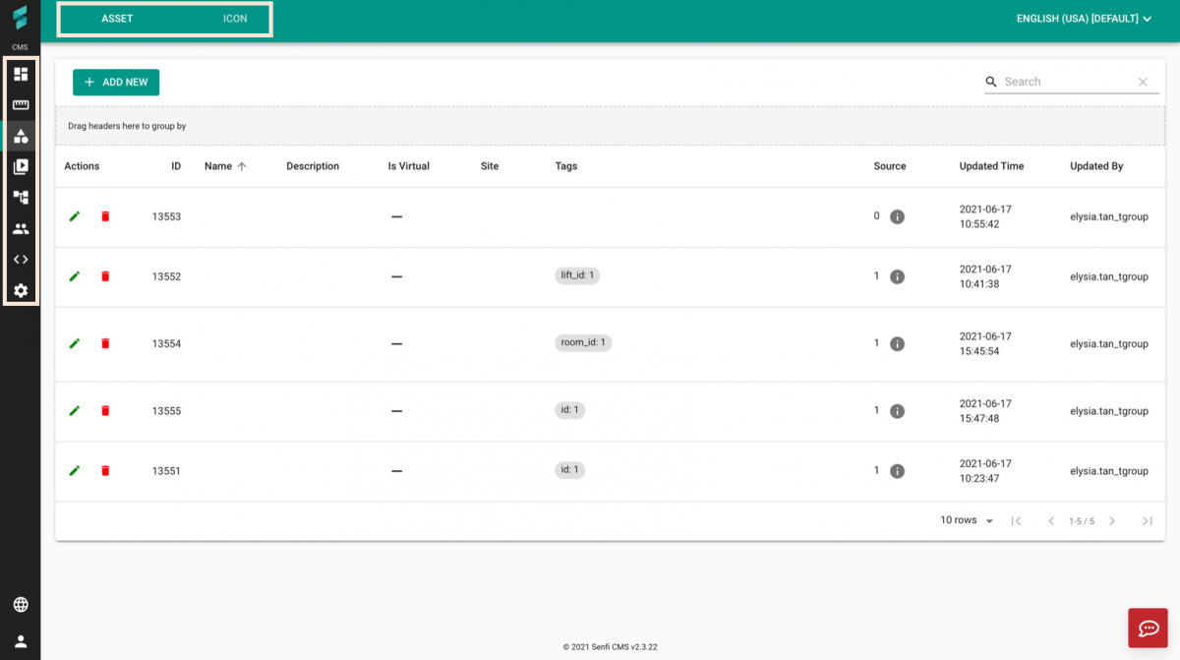Click the media library sidebar icon
The width and height of the screenshot is (1180, 660).
20,166
